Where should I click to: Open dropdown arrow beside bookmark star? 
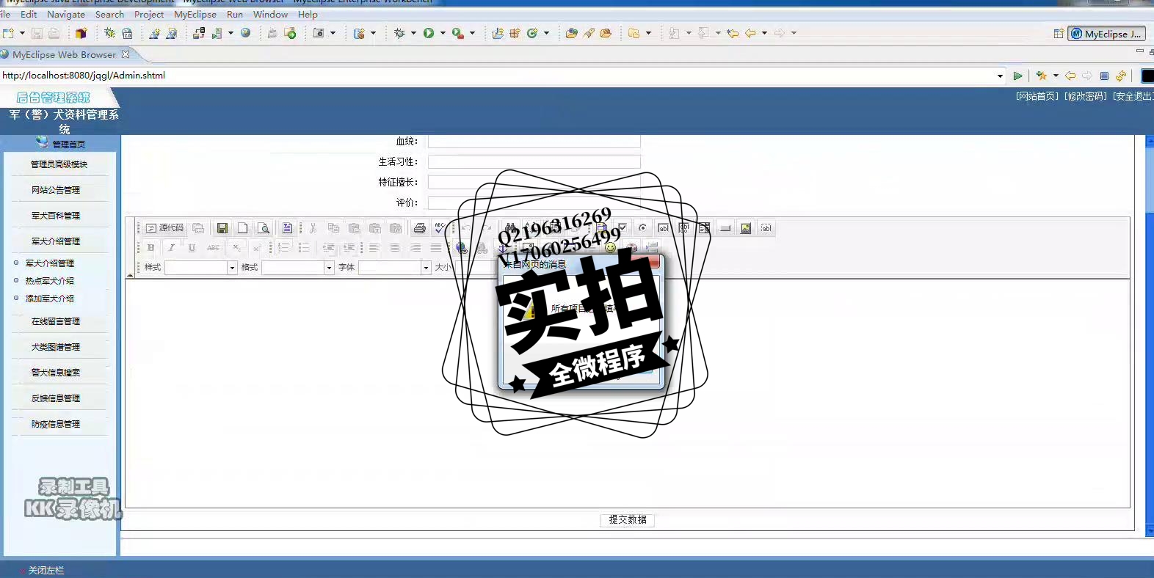point(1056,76)
